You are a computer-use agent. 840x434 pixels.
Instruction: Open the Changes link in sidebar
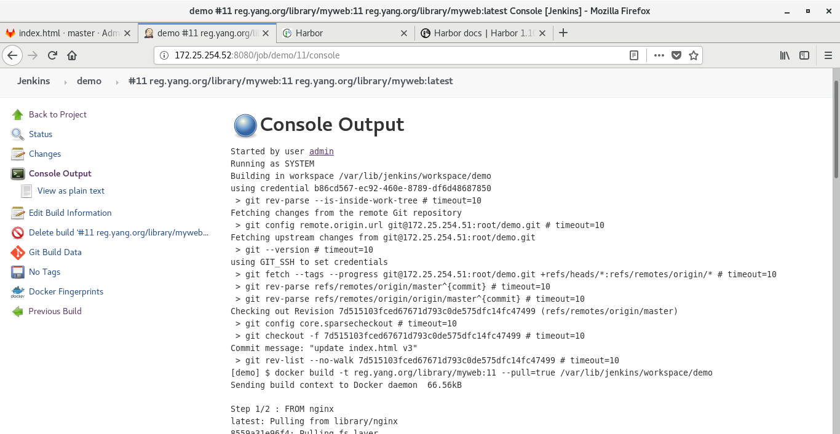(x=45, y=154)
